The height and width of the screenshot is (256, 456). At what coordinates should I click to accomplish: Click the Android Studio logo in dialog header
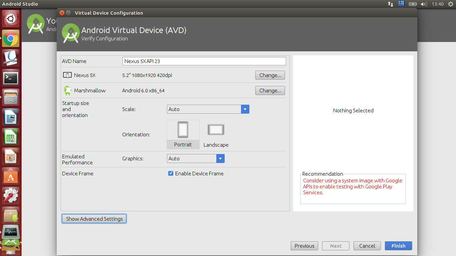(x=71, y=33)
